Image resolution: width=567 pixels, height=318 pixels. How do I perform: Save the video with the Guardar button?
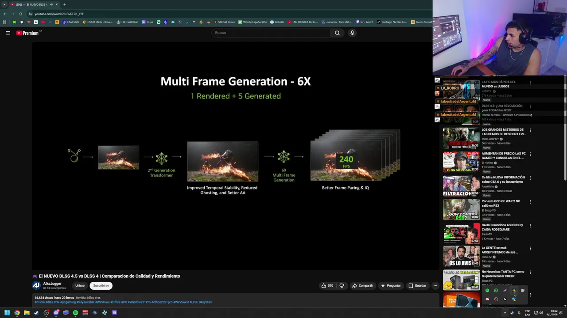(x=417, y=286)
